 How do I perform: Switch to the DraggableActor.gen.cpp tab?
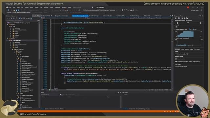coord(61,16)
